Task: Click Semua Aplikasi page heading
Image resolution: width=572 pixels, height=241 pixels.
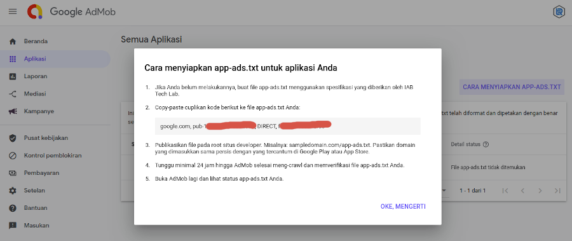Action: [x=151, y=39]
